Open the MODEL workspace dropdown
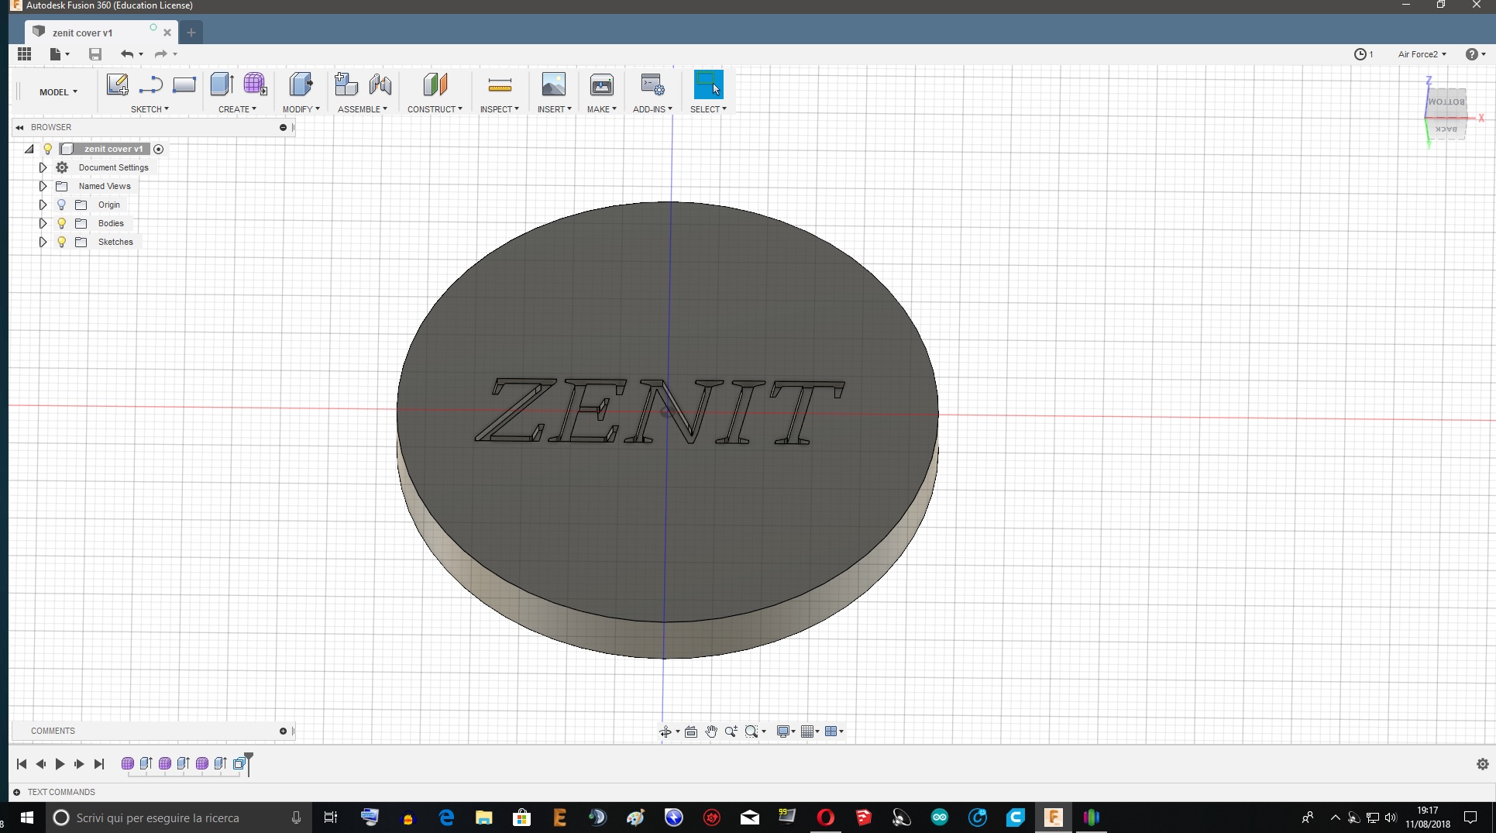The height and width of the screenshot is (833, 1496). [58, 92]
